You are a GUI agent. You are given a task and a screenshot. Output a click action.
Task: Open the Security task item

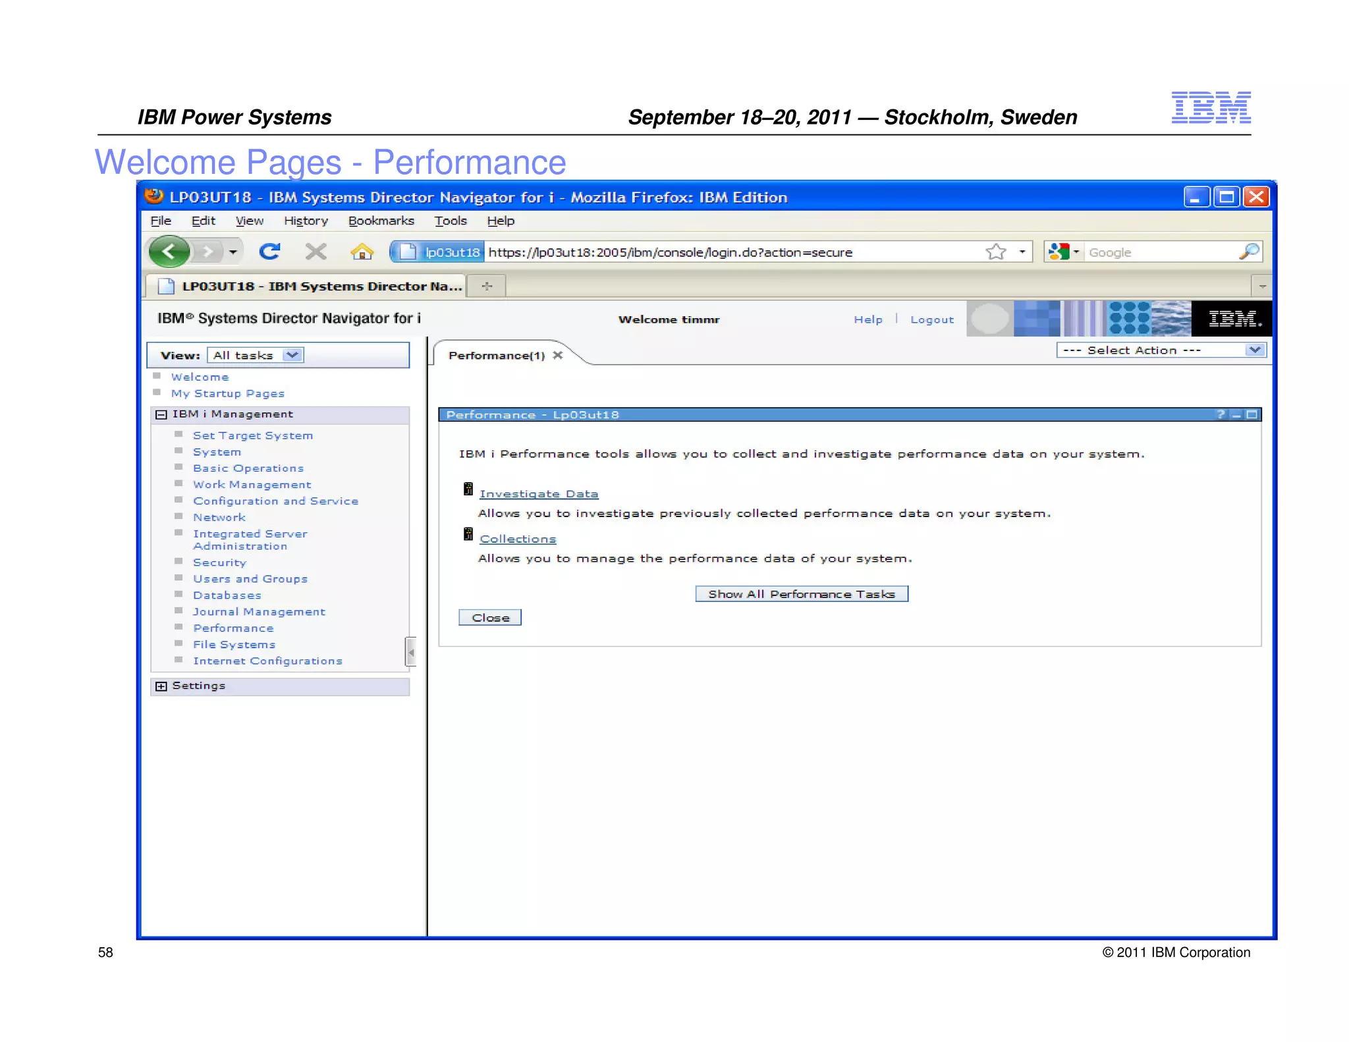[219, 562]
